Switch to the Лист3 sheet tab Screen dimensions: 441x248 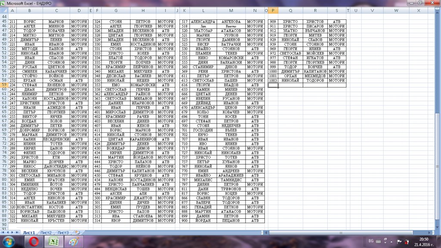(63, 232)
